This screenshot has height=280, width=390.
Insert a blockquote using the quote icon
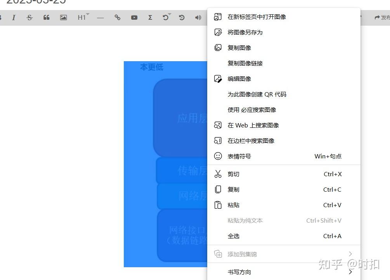(x=46, y=17)
